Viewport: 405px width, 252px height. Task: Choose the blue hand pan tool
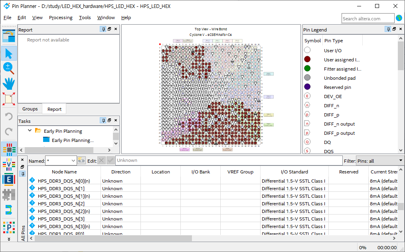[9, 84]
